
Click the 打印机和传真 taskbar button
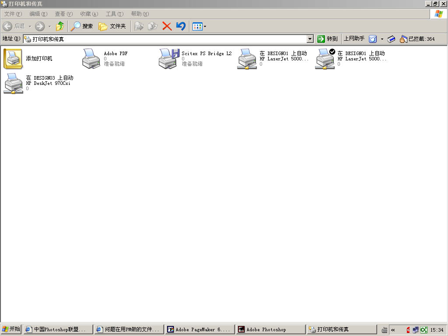pyautogui.click(x=342, y=329)
